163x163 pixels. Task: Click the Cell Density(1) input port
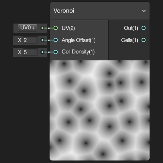tap(56, 52)
